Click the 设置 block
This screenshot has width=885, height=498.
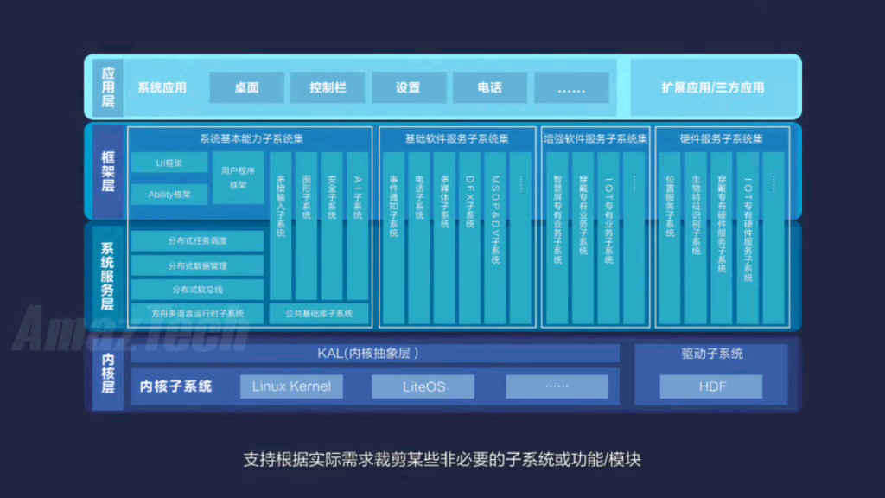tap(409, 87)
